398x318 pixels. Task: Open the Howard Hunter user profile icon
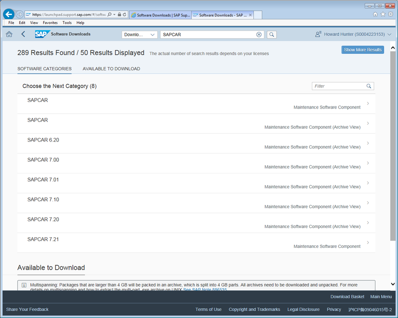318,34
